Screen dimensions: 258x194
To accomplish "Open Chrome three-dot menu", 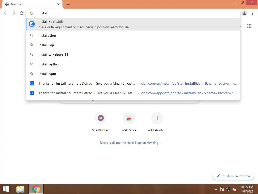I will tap(252, 13).
